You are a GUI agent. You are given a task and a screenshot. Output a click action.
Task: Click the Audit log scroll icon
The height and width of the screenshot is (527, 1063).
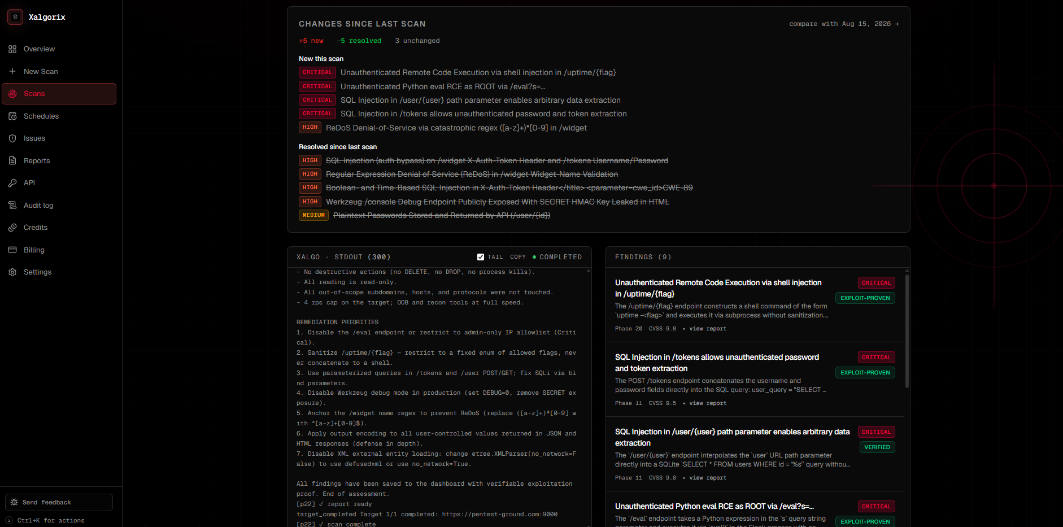pyautogui.click(x=12, y=205)
